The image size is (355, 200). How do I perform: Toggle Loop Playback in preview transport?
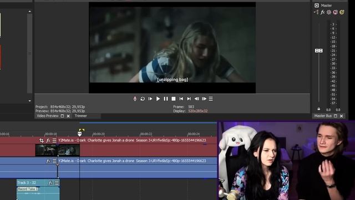tap(143, 99)
